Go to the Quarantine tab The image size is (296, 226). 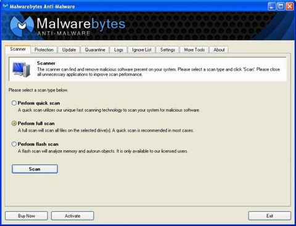point(95,50)
